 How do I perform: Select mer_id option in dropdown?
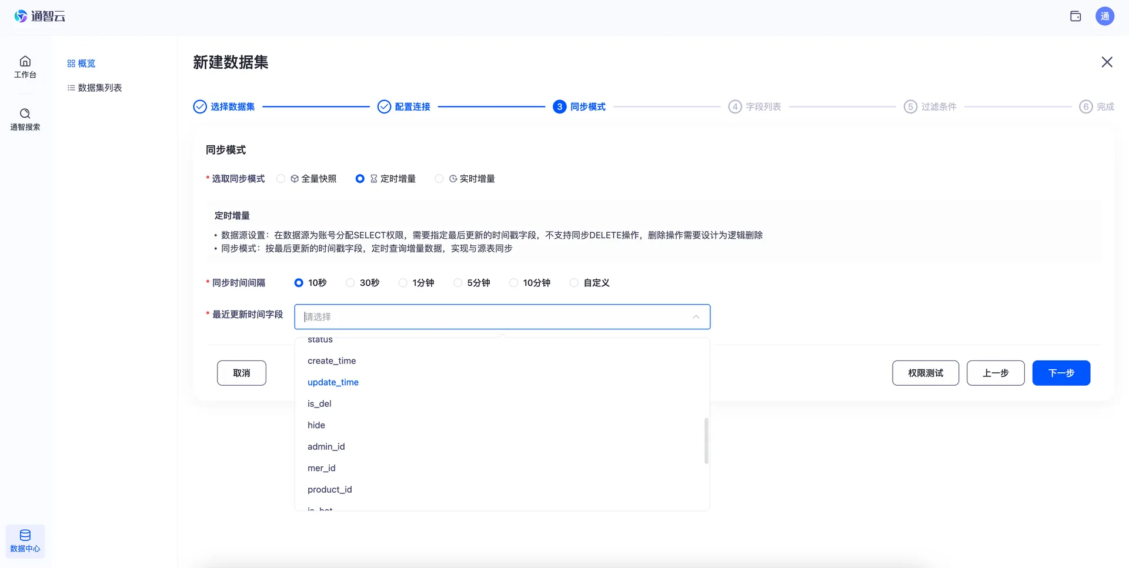[502, 468]
